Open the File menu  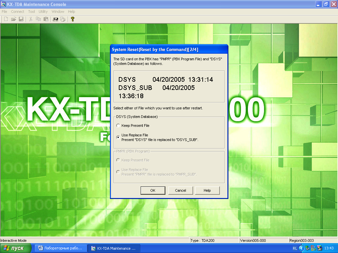(x=4, y=12)
